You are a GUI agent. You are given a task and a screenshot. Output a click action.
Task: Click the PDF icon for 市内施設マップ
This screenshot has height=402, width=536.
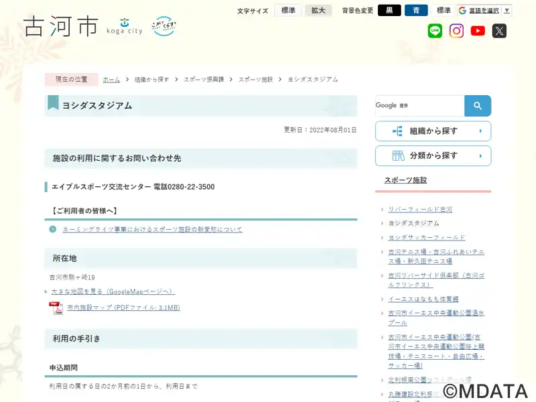[x=56, y=308]
